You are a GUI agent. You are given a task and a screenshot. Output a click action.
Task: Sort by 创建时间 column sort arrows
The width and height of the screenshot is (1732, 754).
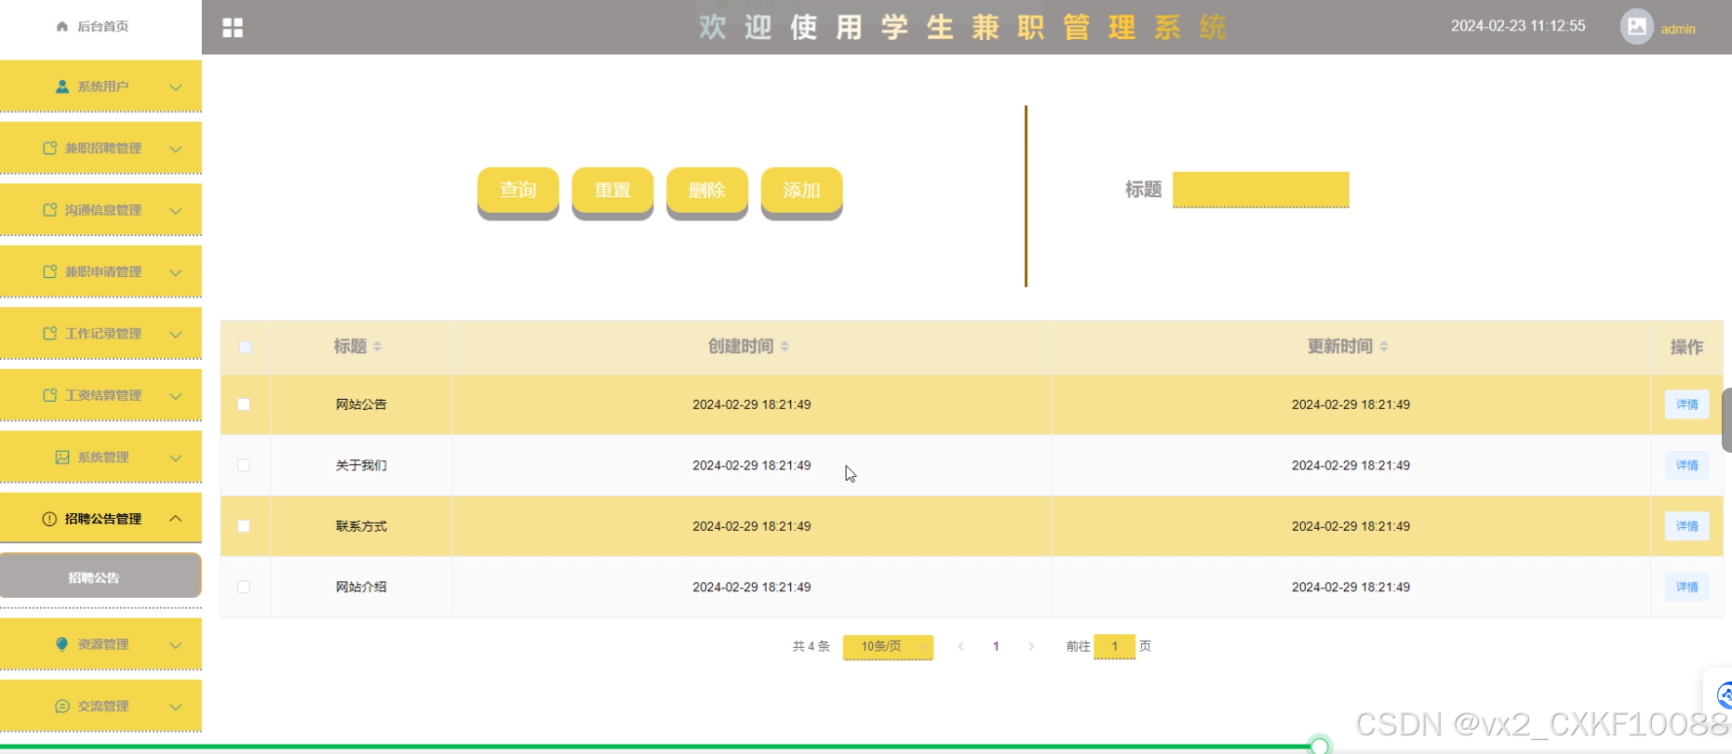pos(785,346)
